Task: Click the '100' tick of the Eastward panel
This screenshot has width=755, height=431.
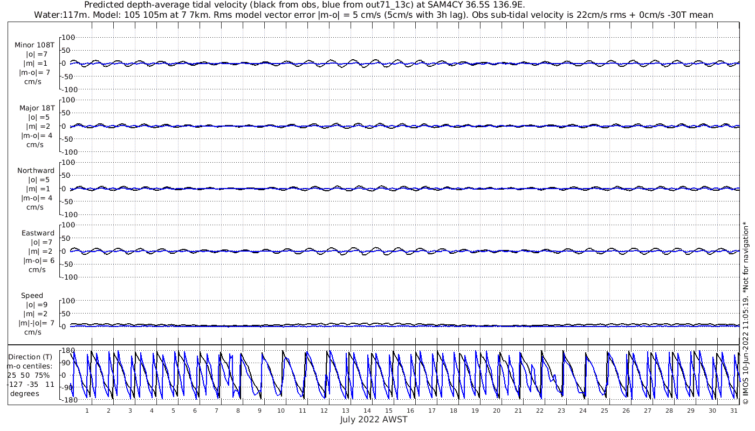Action: click(x=68, y=225)
